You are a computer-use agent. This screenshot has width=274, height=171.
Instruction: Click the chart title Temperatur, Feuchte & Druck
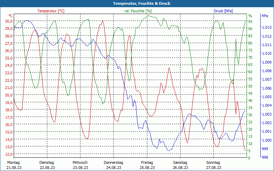[137, 3]
